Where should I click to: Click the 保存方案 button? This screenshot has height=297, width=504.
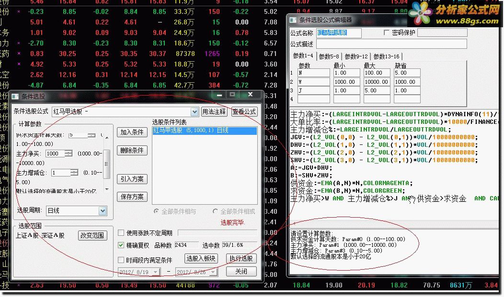[132, 197]
